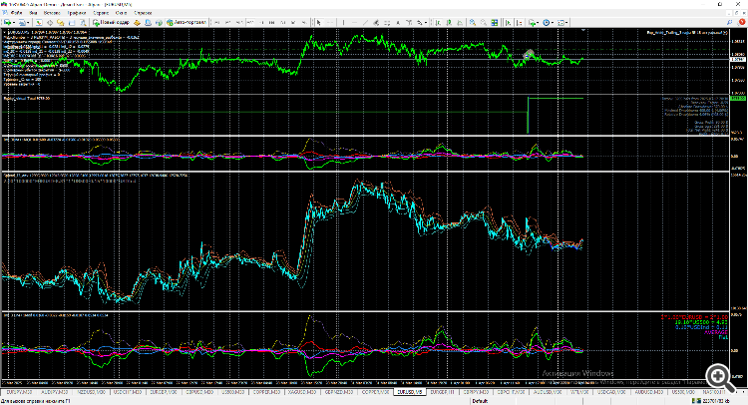Switch to the XAGUSD,M30 chart tab
The height and width of the screenshot is (405, 748).
click(x=303, y=392)
